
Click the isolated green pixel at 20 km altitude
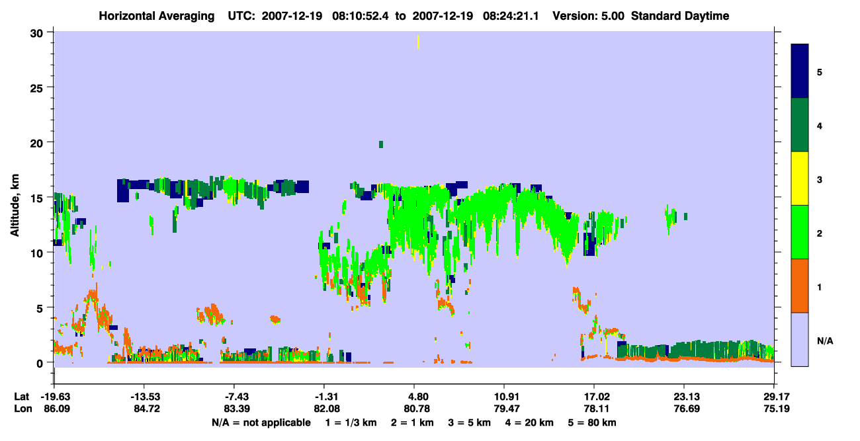[x=381, y=144]
